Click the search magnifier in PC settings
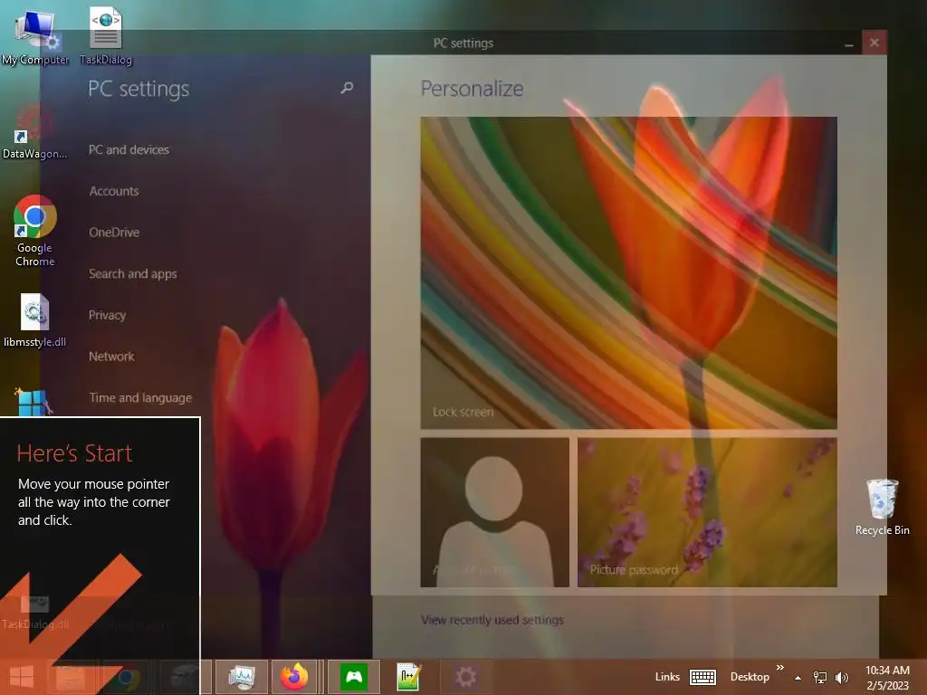927x695 pixels. click(x=347, y=88)
